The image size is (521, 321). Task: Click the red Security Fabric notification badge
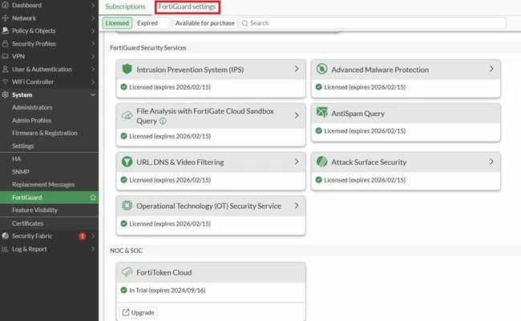(83, 236)
